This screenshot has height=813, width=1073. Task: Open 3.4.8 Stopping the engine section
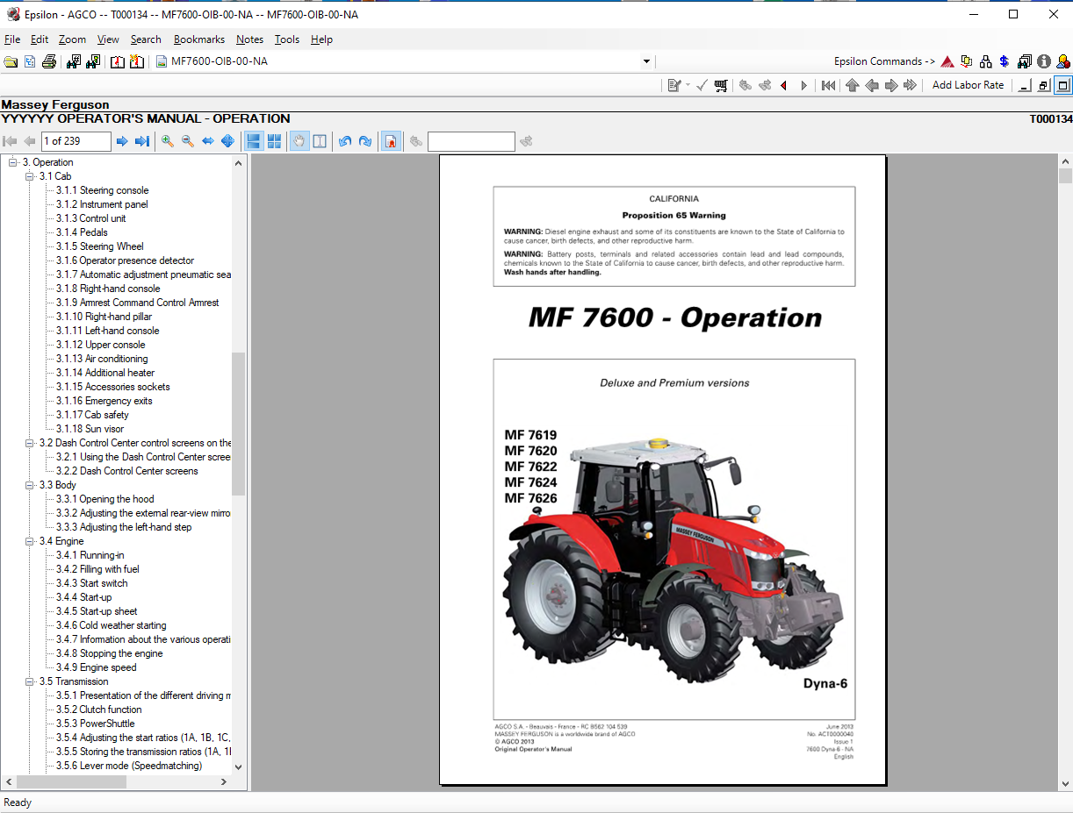[109, 653]
